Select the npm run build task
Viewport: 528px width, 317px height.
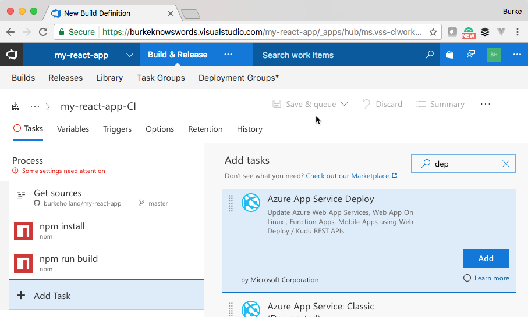click(x=69, y=259)
